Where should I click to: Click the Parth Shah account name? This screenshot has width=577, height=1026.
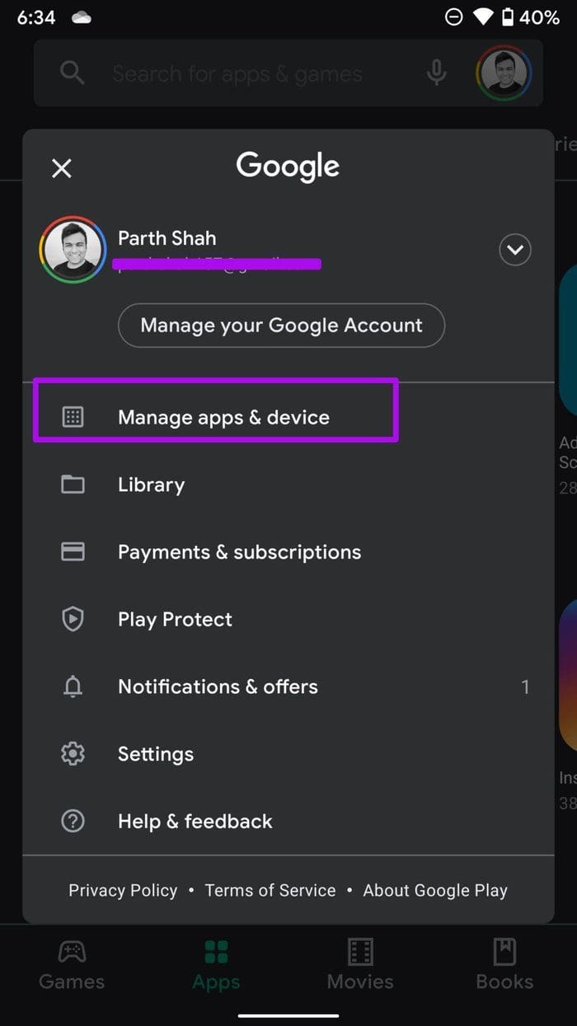[x=167, y=238]
